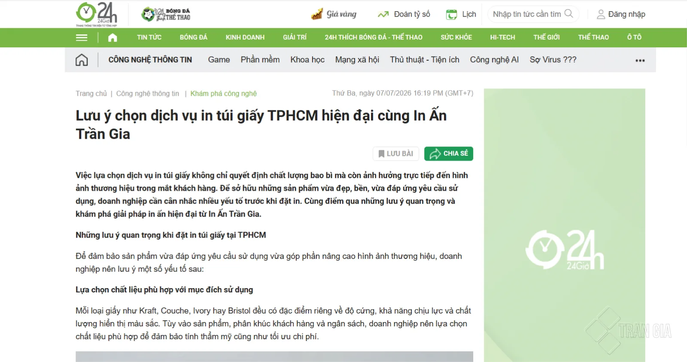Click the user profile icon
The image size is (687, 362).
click(x=601, y=15)
